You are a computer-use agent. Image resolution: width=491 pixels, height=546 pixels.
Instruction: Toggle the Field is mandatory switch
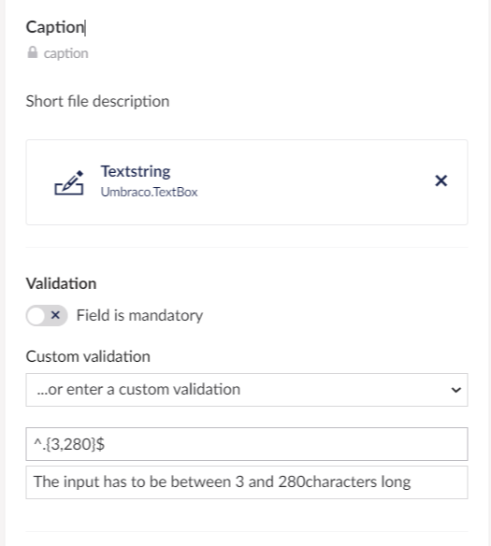(x=47, y=315)
